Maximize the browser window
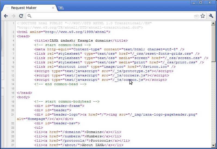The image size is (217, 149). [200, 3]
